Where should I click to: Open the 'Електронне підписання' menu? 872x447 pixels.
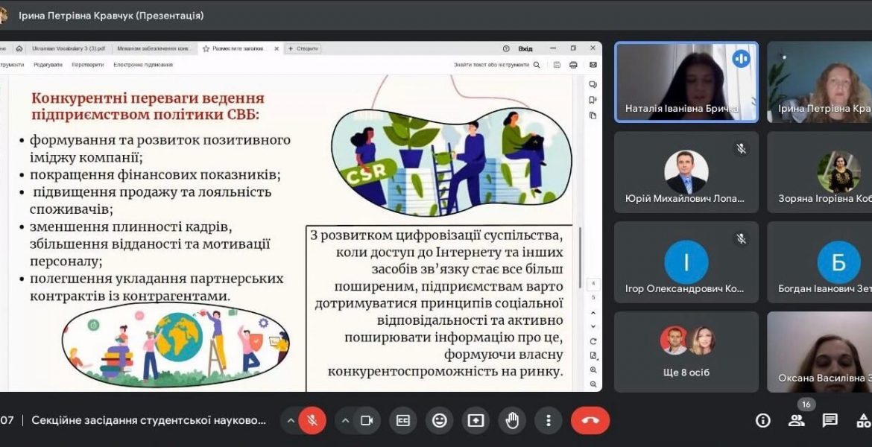click(x=143, y=65)
